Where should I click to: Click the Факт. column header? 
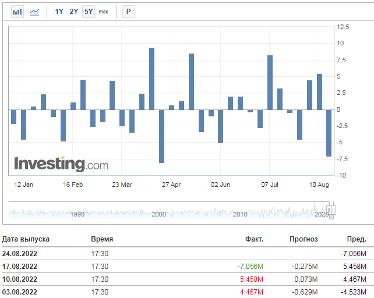pyautogui.click(x=254, y=239)
